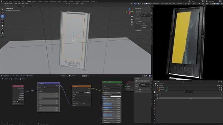Select the Select Box tool in viewport toolbar
Viewport: 223px width, 125px height.
pos(2,9)
